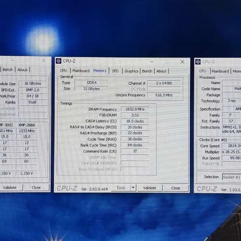Click the CPU-Z icon in right window title bar
This screenshot has height=241, width=241.
198,62
